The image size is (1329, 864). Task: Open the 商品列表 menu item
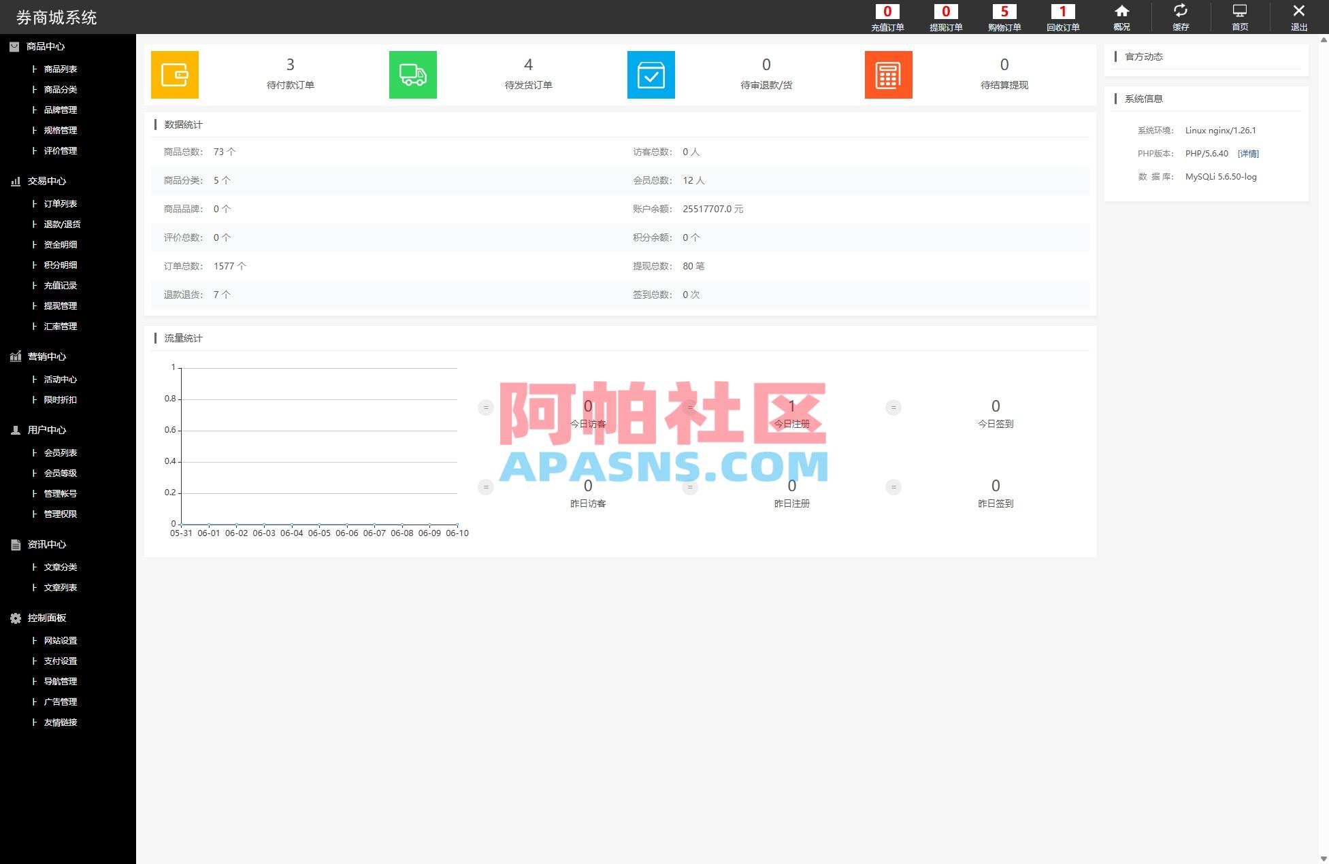point(59,69)
